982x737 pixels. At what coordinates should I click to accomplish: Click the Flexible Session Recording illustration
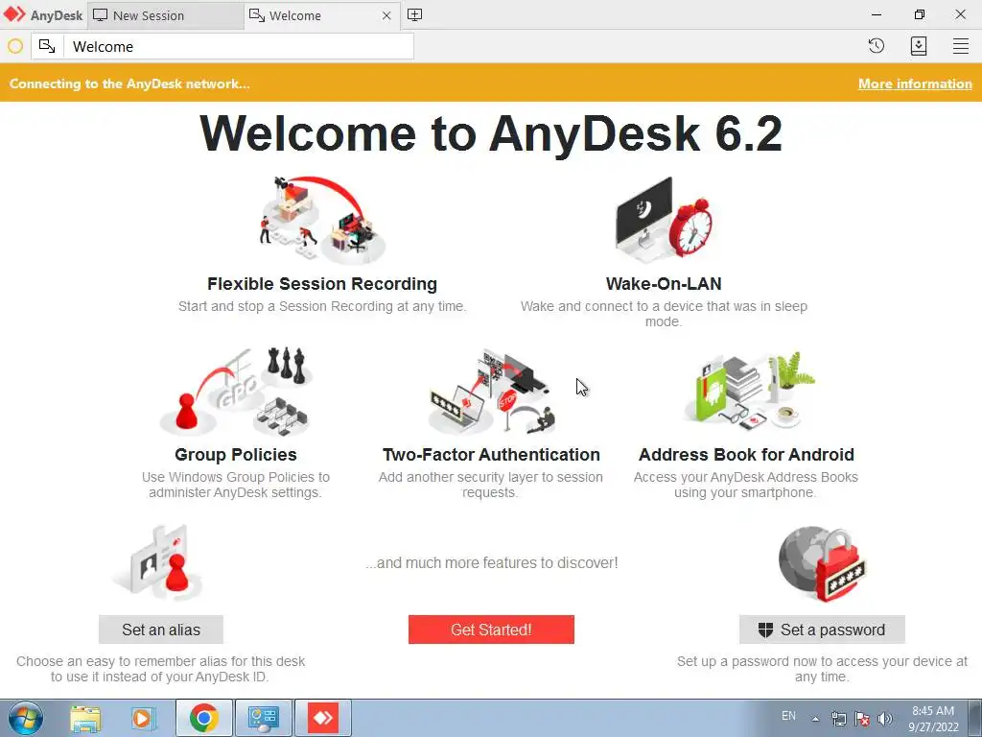click(x=321, y=220)
